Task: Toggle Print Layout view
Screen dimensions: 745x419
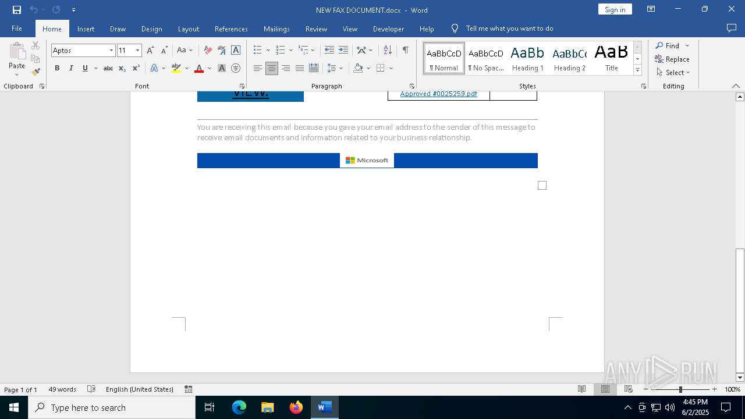Action: pos(605,389)
